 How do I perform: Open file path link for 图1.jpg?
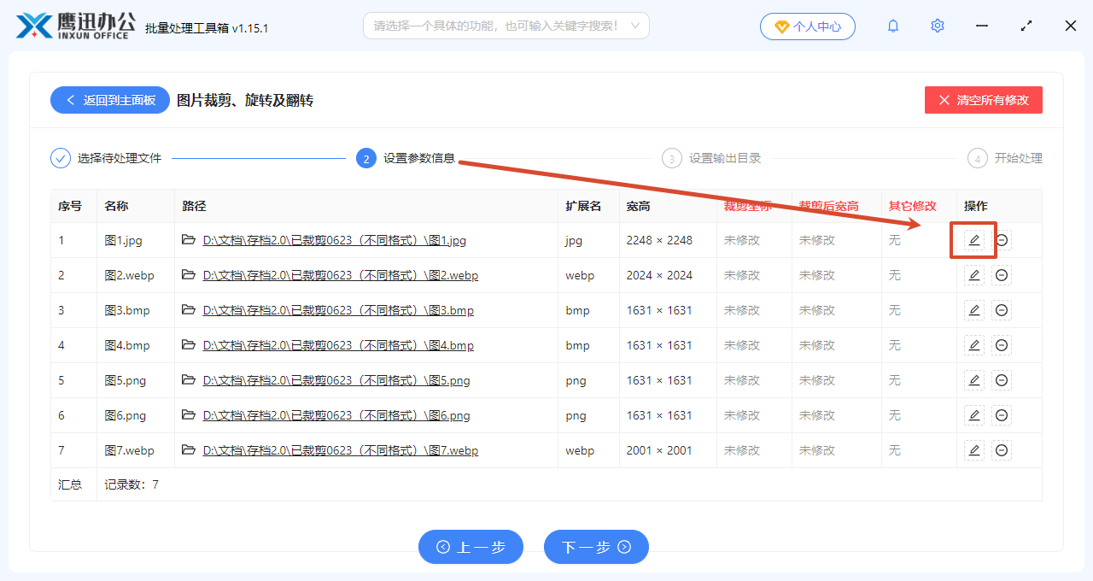pyautogui.click(x=335, y=241)
